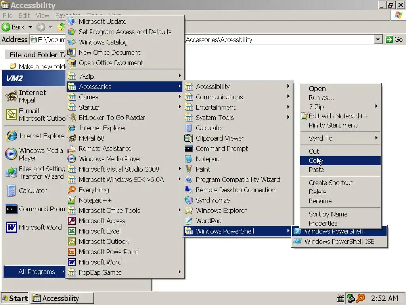406x305 pixels.
Task: Choose Copy in the context menu
Action: click(340, 160)
